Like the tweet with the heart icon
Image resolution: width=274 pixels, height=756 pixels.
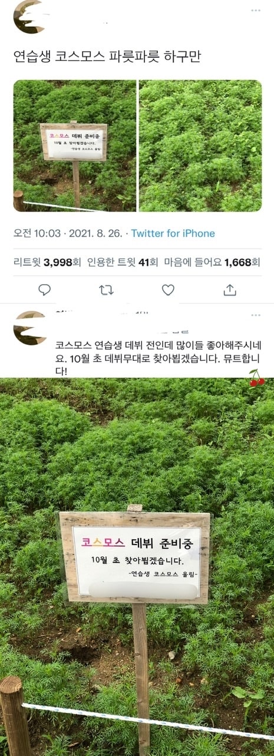tap(169, 289)
